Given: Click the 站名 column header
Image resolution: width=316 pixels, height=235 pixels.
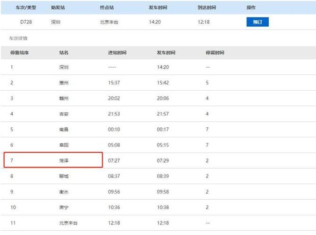Looking at the screenshot, I should point(64,53).
